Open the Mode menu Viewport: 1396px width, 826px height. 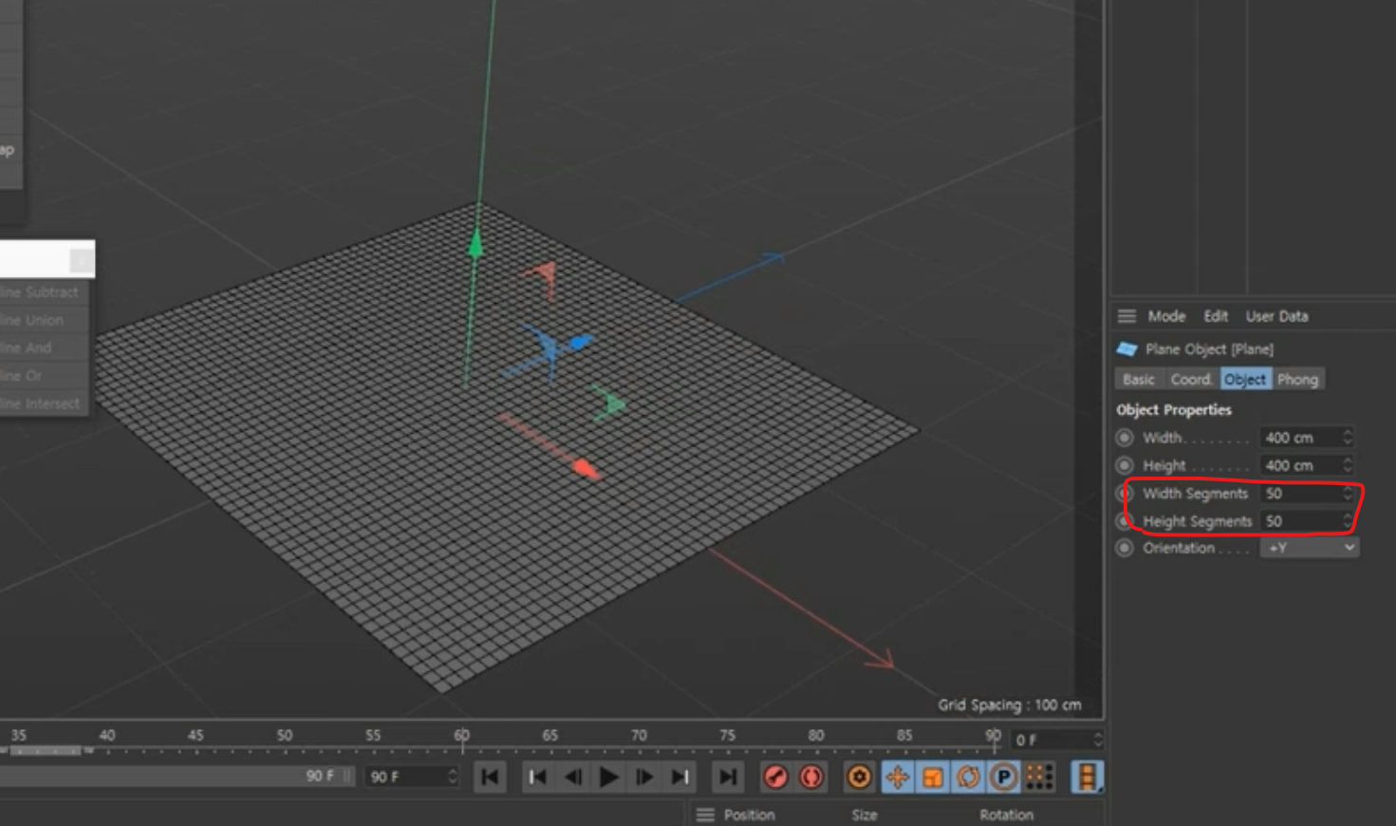tap(1166, 316)
